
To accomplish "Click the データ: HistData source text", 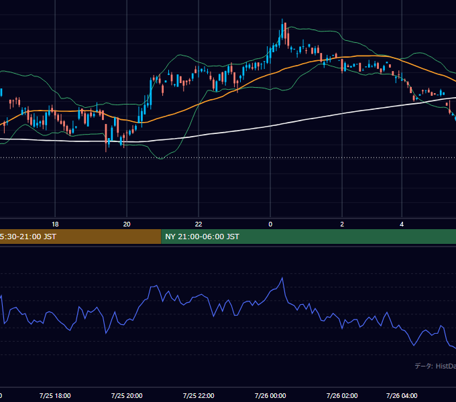I will 435,366.
